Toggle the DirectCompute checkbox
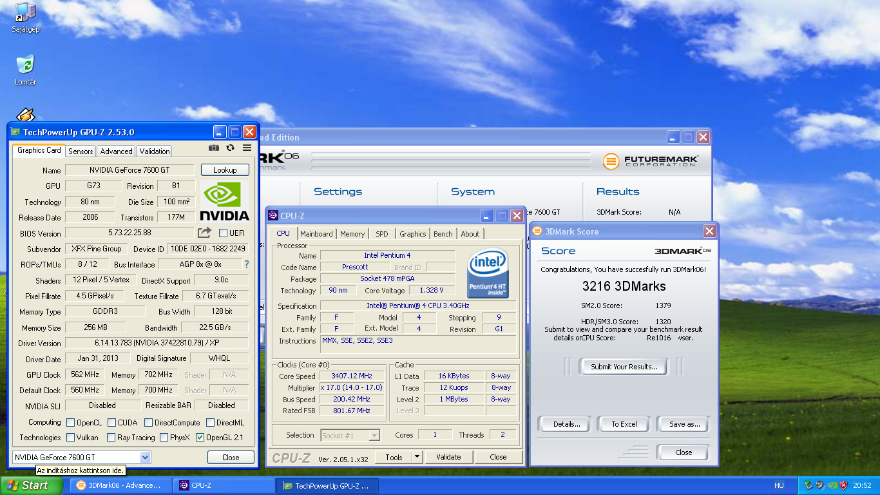 coord(148,423)
